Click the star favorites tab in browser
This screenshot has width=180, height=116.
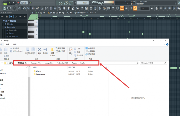(25, 16)
